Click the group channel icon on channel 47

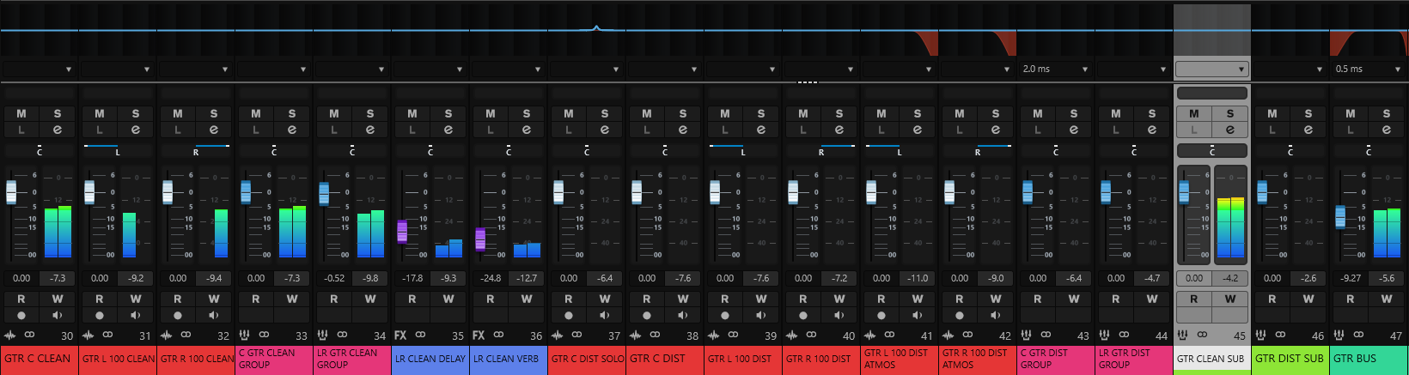point(1339,335)
